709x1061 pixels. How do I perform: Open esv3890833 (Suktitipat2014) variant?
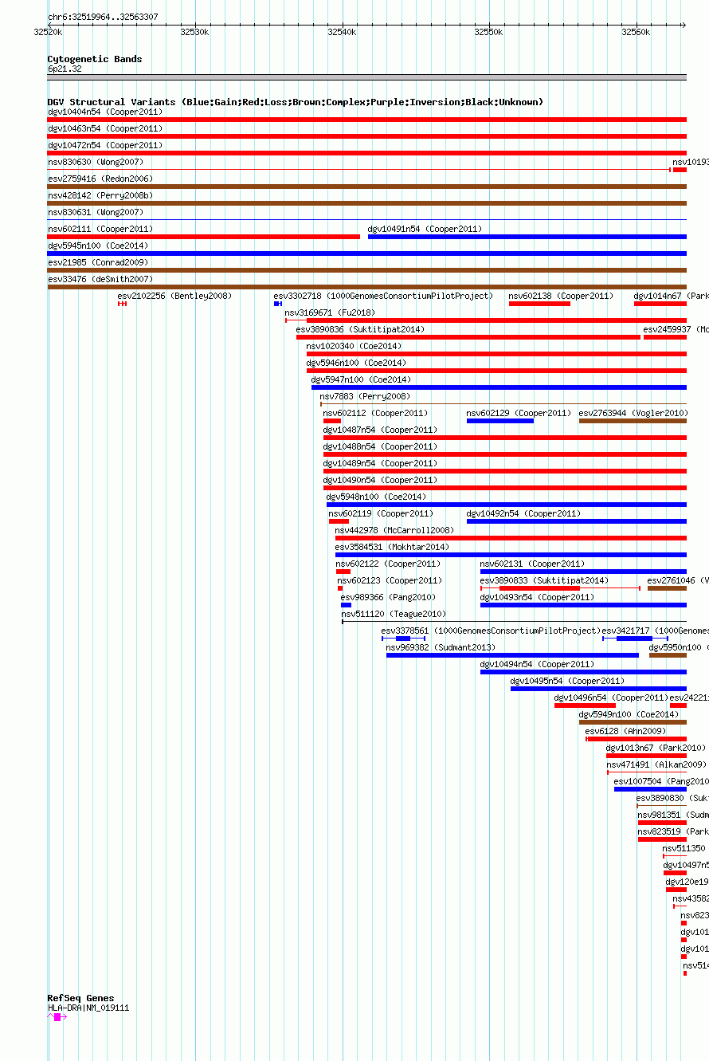point(560,588)
